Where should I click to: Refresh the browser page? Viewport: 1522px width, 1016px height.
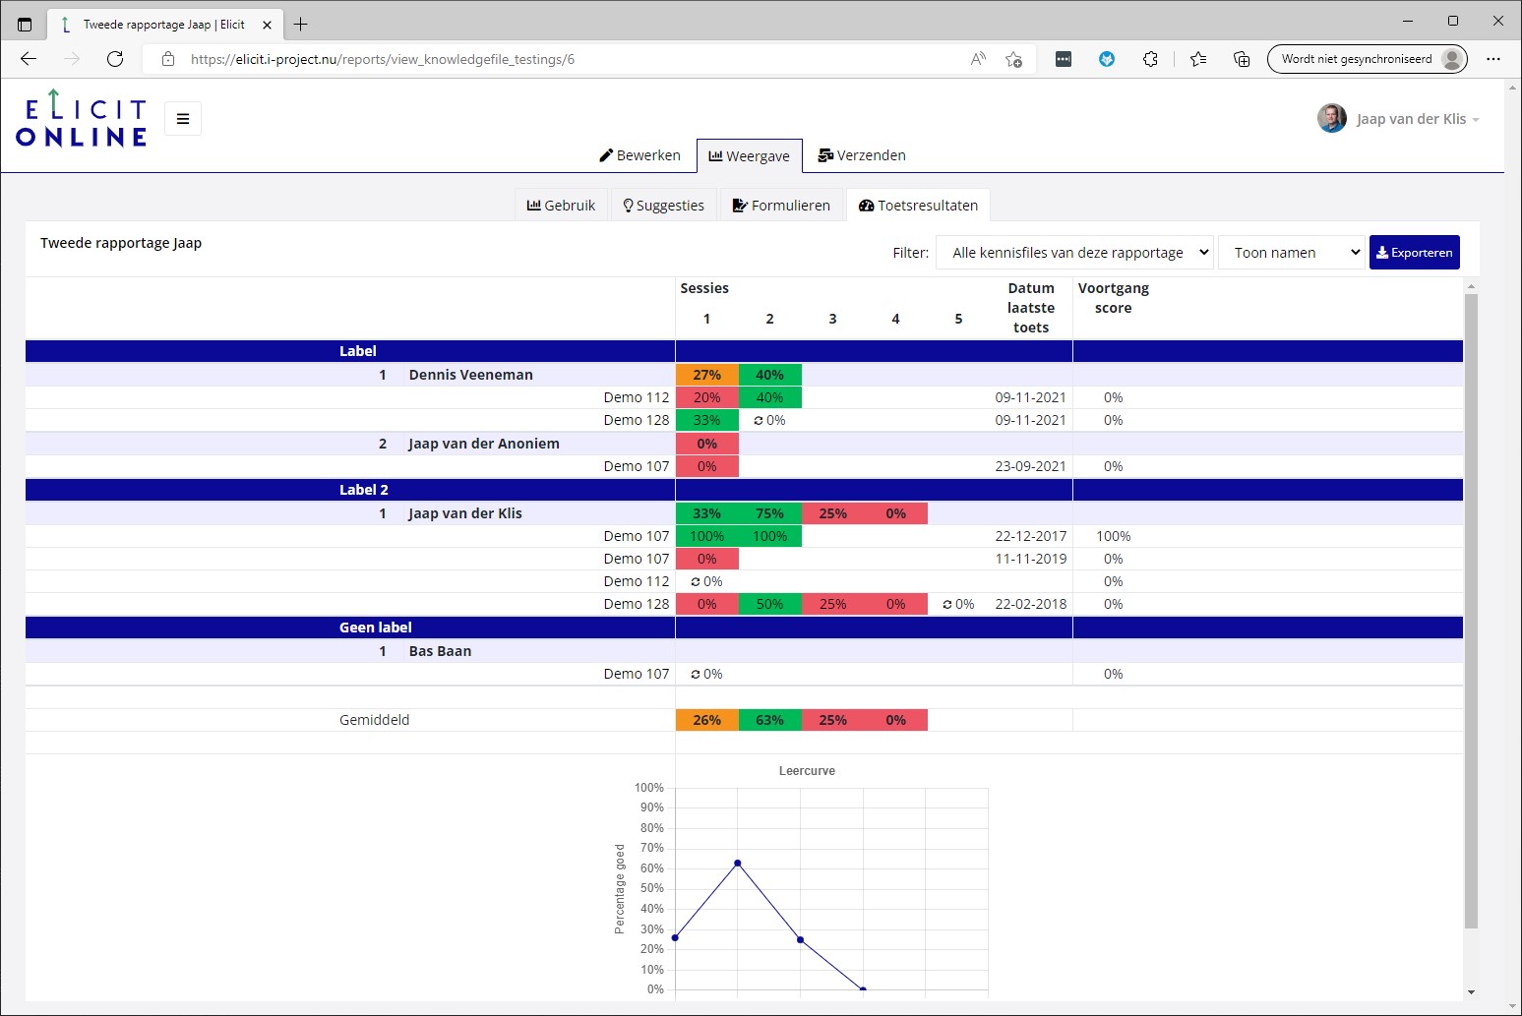coord(115,59)
